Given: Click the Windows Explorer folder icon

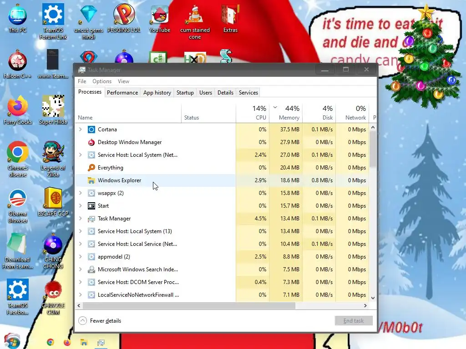Looking at the screenshot, I should click(x=91, y=180).
